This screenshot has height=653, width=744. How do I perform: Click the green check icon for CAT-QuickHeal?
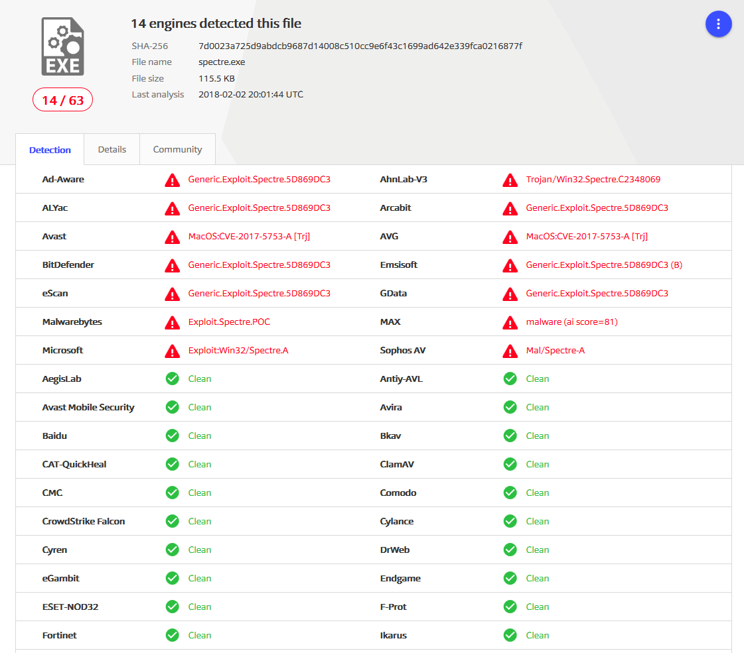tap(173, 464)
